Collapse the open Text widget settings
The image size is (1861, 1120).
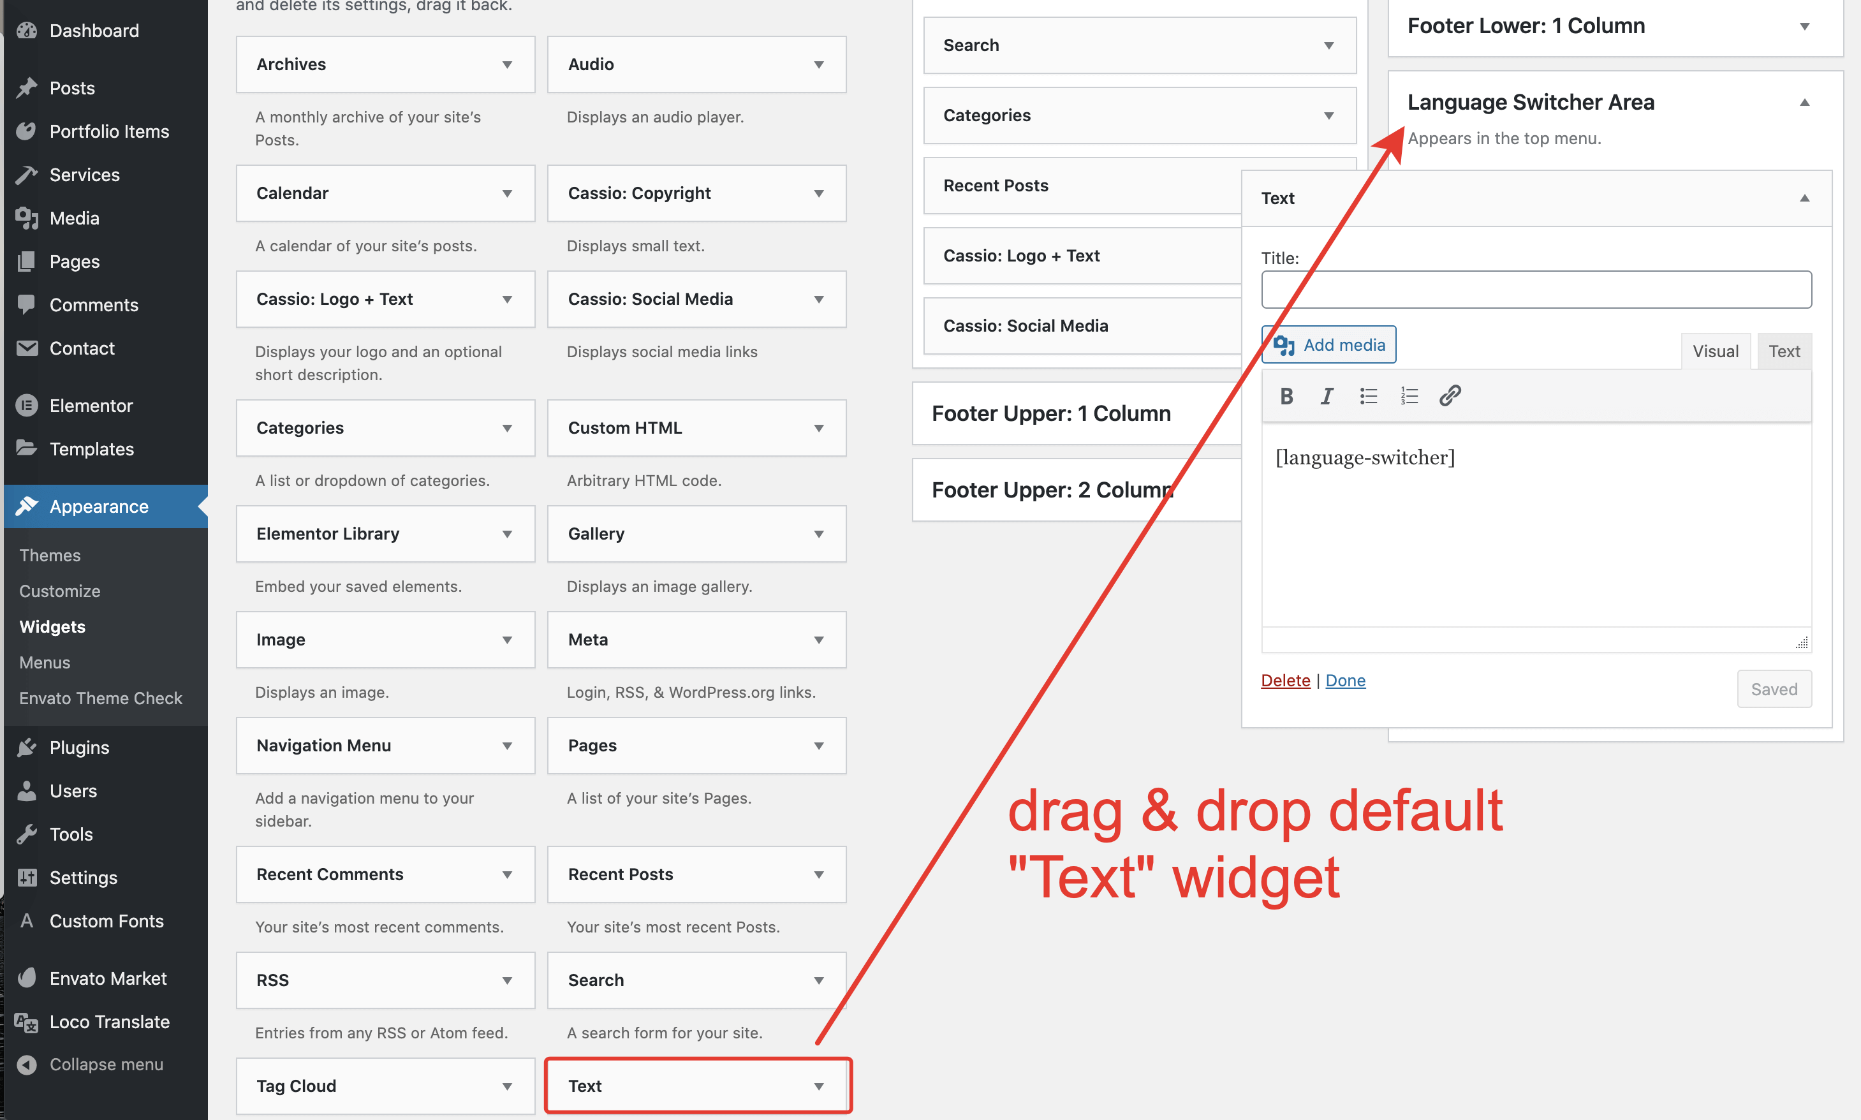(1804, 198)
